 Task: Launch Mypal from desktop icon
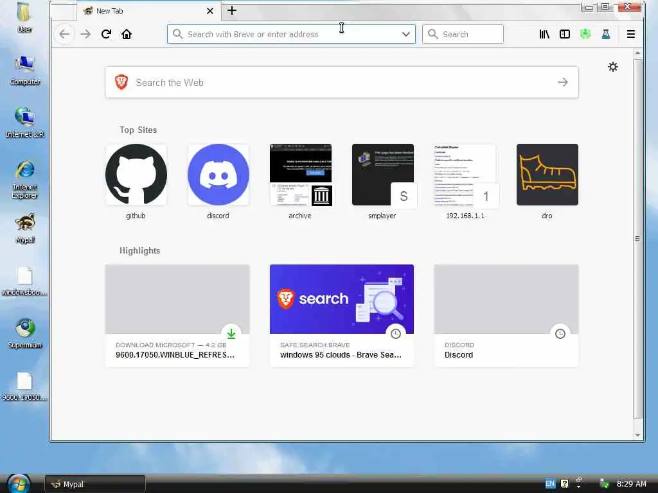tap(25, 229)
